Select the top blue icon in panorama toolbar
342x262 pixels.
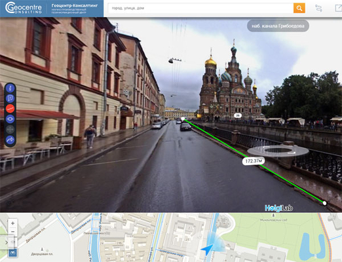[10, 88]
